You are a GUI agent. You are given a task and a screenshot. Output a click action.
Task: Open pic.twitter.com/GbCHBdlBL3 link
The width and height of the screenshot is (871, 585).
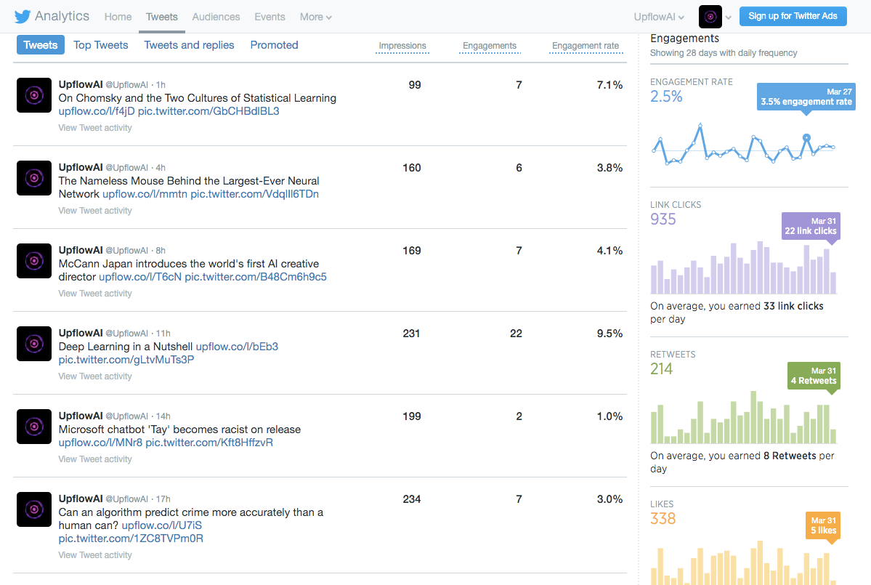point(208,111)
